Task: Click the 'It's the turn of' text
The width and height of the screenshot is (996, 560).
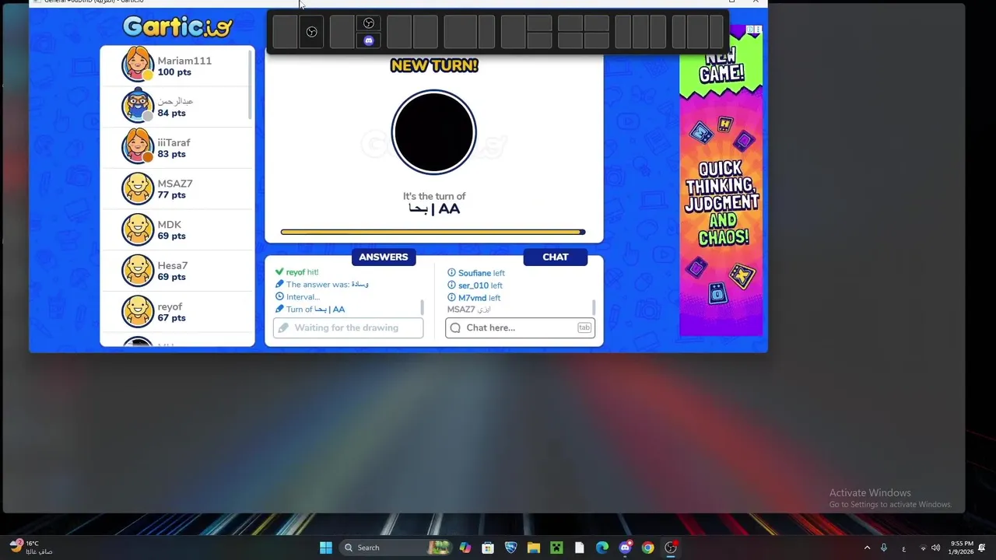Action: tap(434, 196)
